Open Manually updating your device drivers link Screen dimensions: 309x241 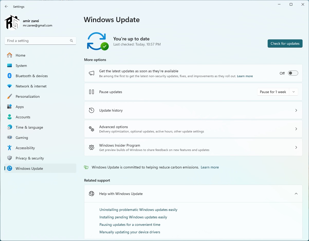click(130, 232)
